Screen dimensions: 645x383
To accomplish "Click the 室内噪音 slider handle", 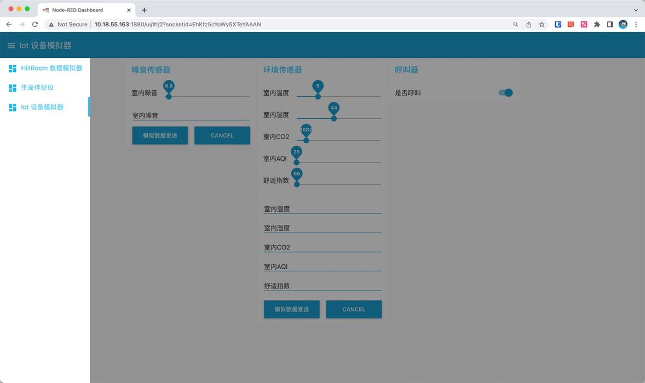I will tap(169, 96).
